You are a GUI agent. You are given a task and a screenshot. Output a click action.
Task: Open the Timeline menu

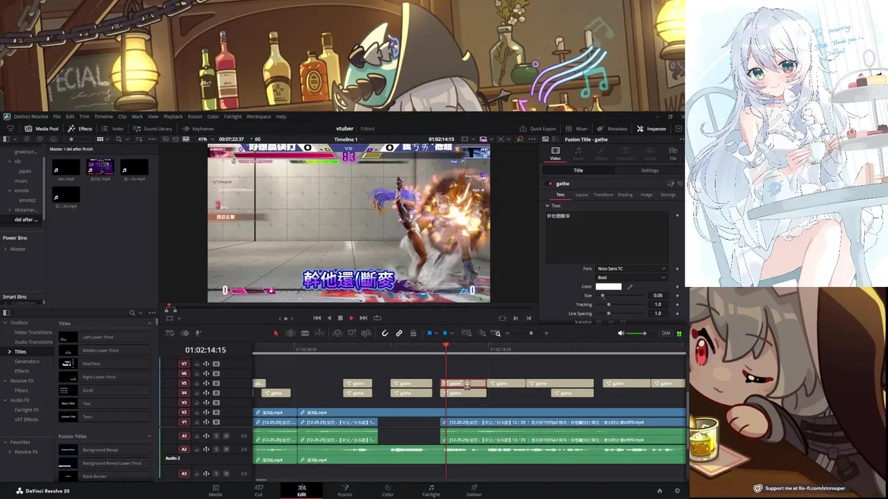(103, 116)
